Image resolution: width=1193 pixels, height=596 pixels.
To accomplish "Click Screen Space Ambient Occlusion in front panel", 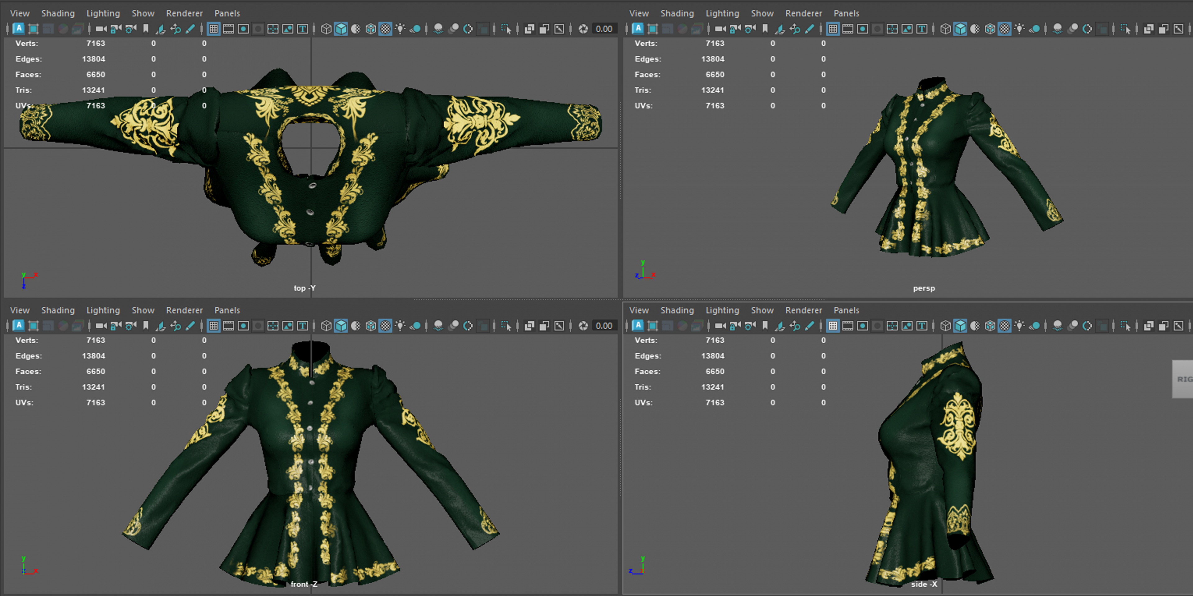I will coord(438,326).
